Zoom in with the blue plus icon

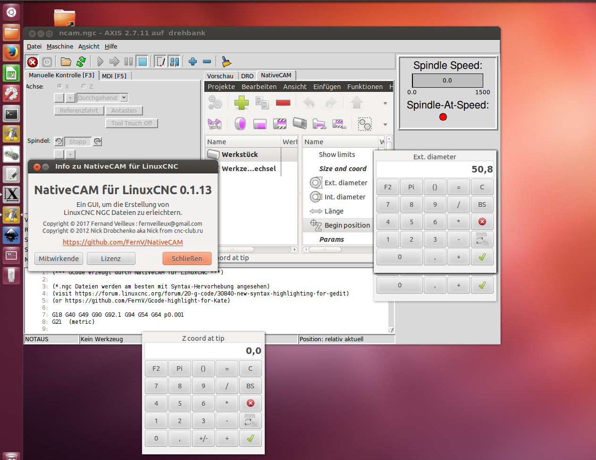pyautogui.click(x=193, y=62)
